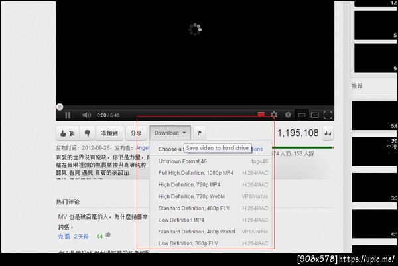Open the player settings gear
This screenshot has width=398, height=266.
274,115
